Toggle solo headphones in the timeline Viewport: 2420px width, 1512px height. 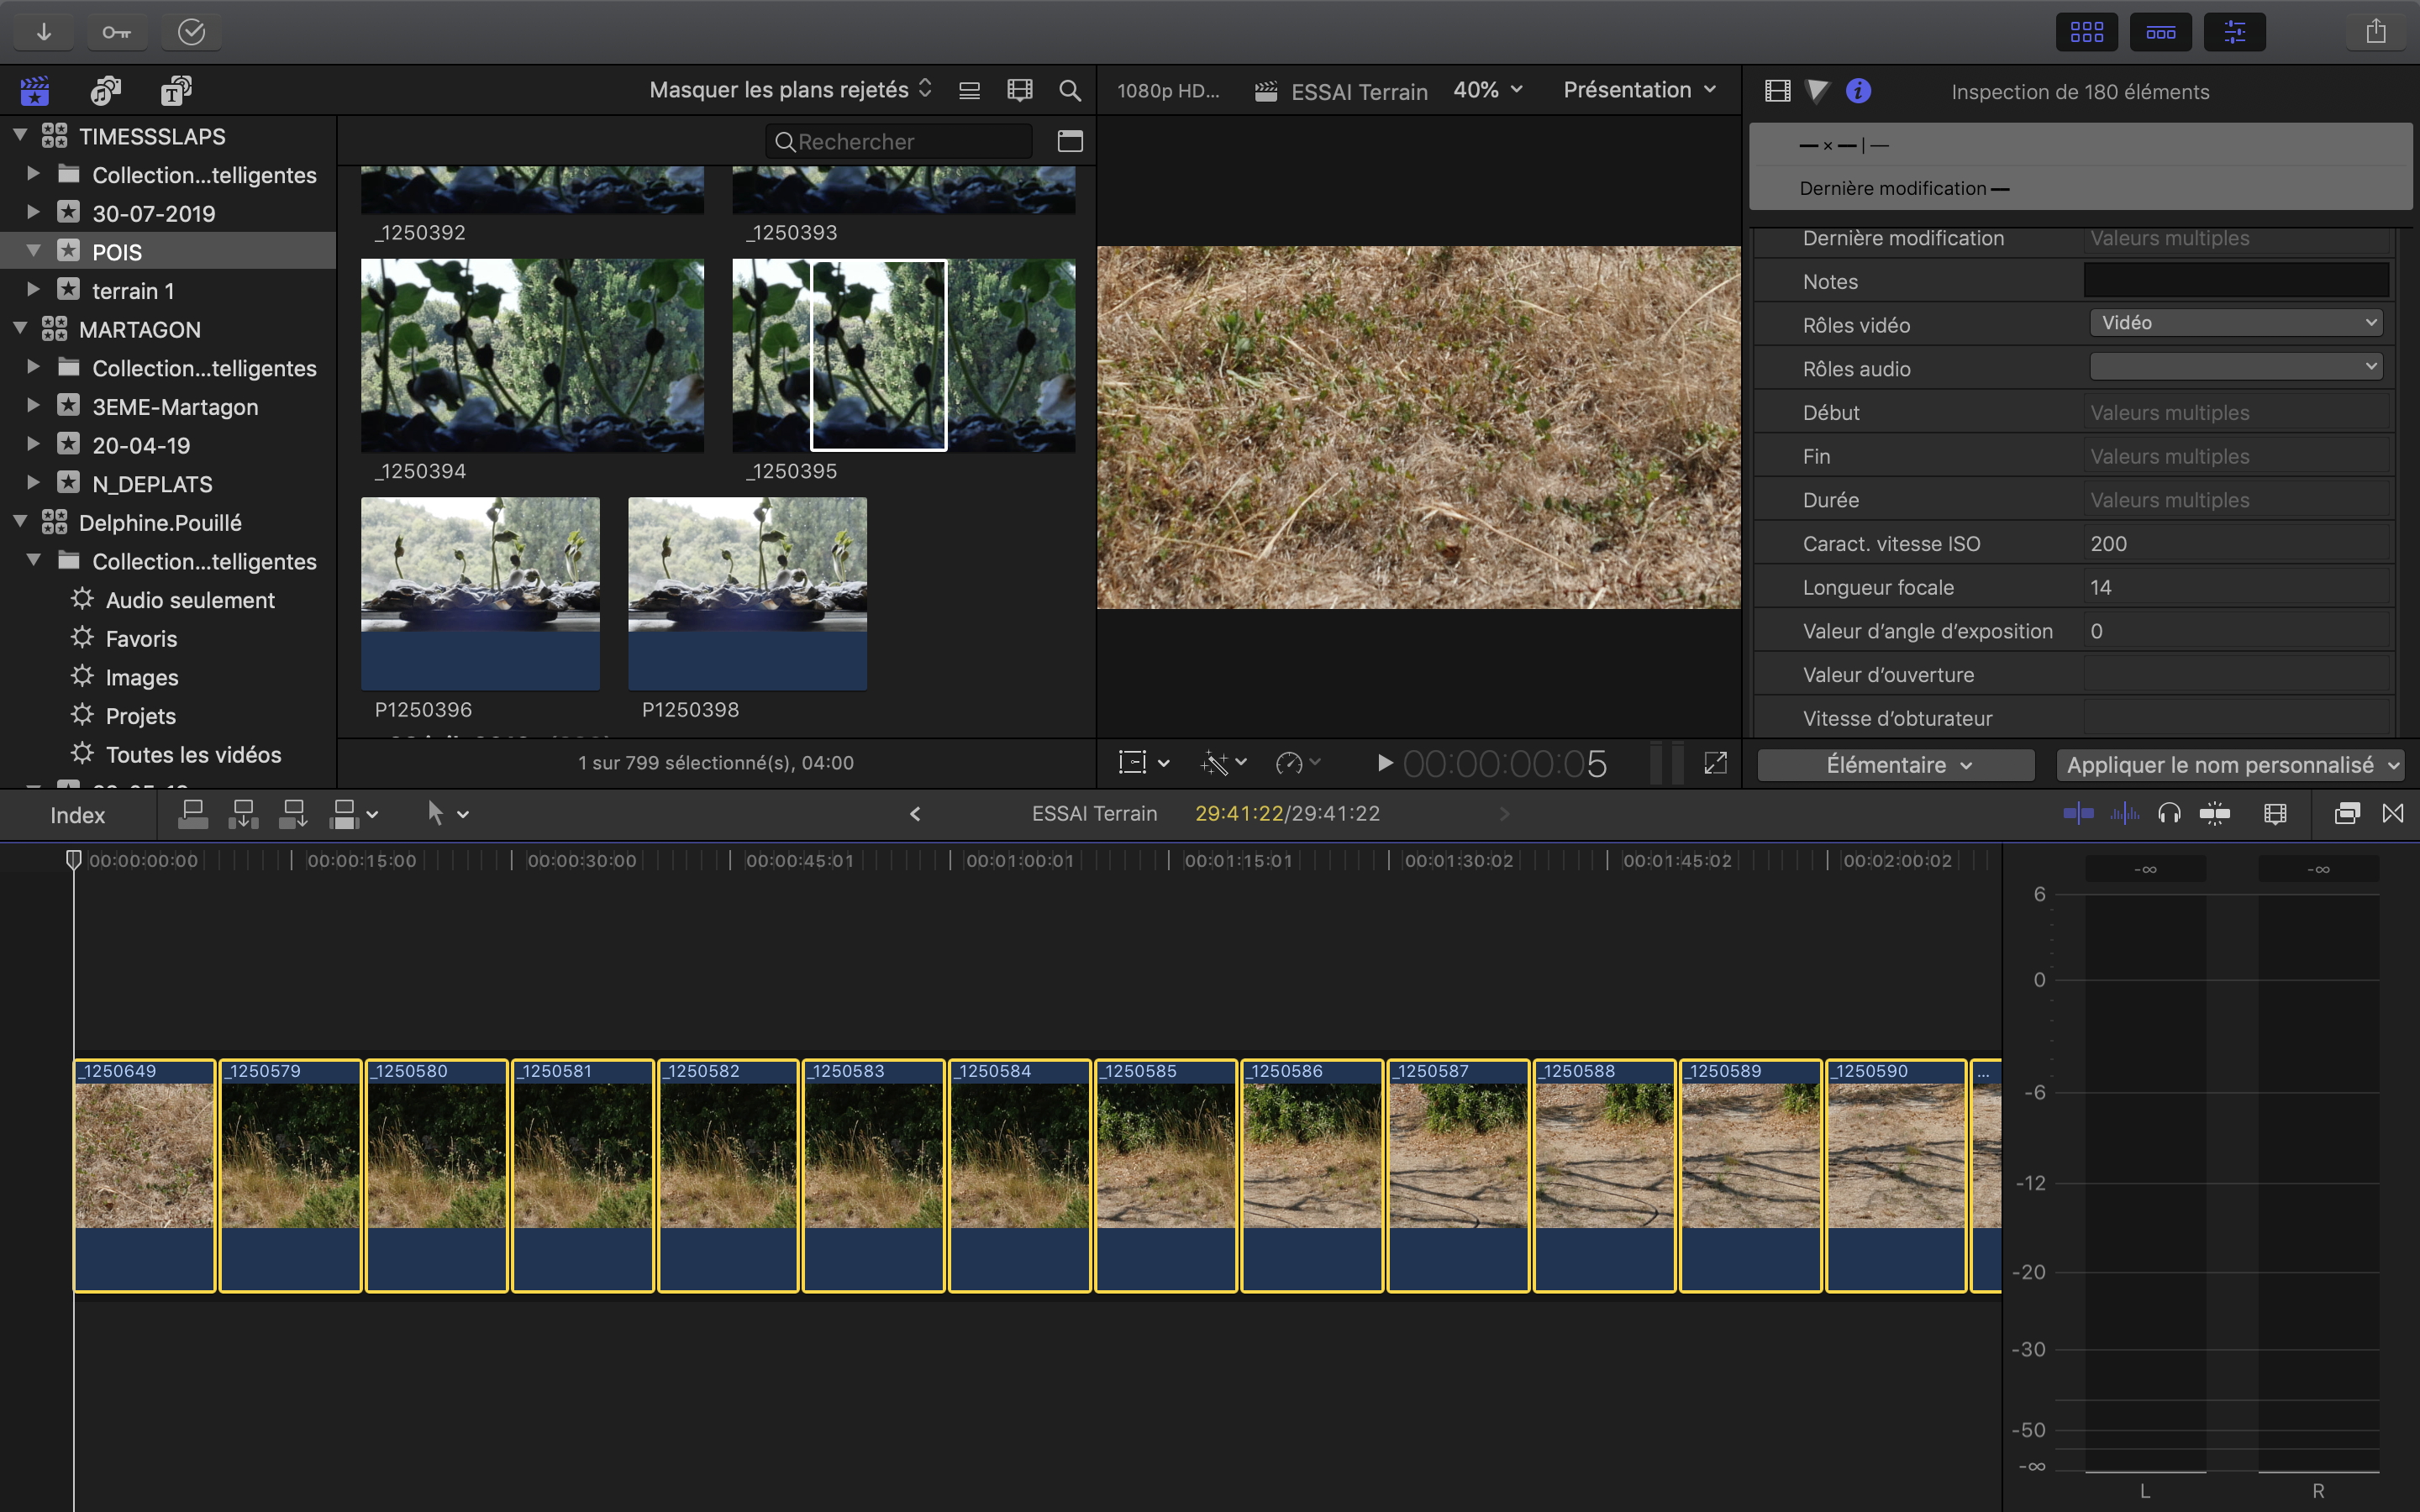click(2169, 814)
